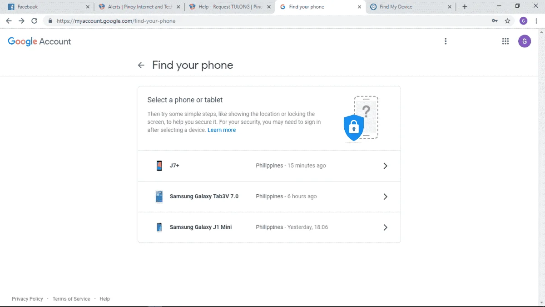
Task: Click the Google Account logo
Action: click(40, 41)
